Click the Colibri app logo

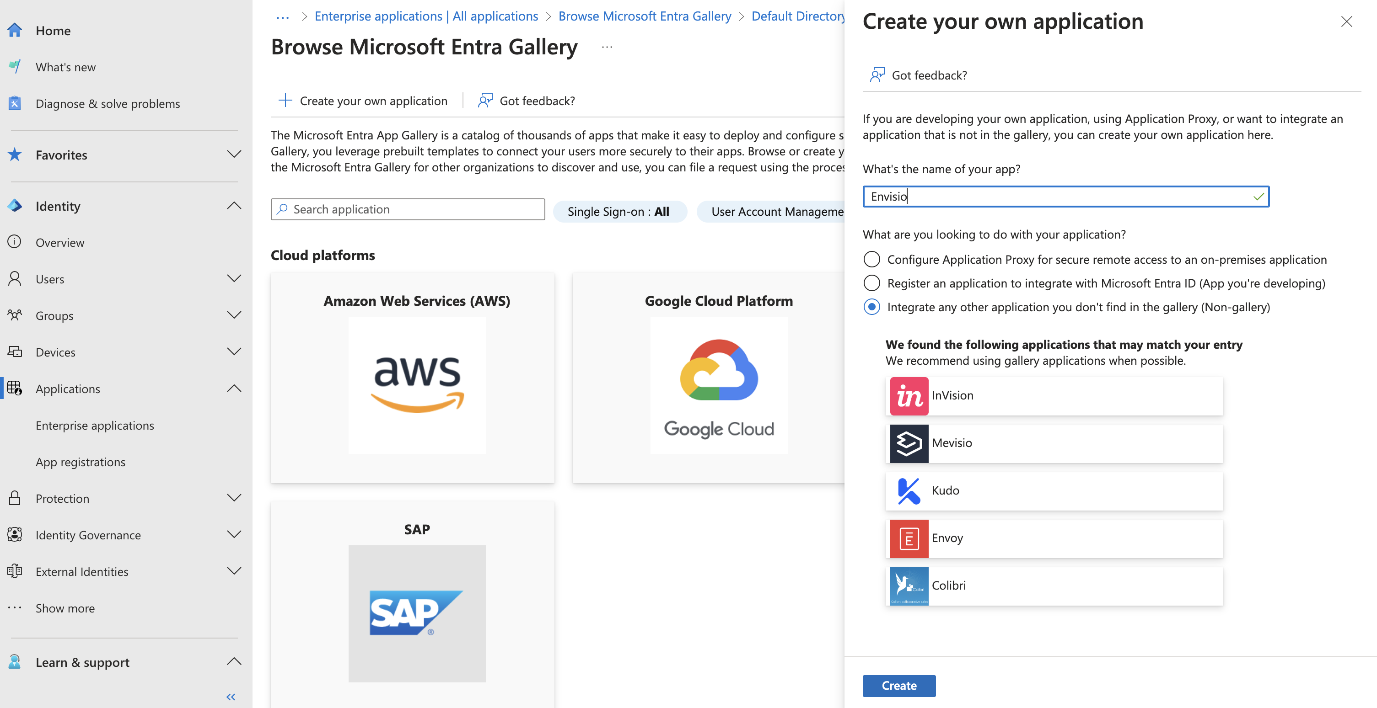pyautogui.click(x=909, y=586)
